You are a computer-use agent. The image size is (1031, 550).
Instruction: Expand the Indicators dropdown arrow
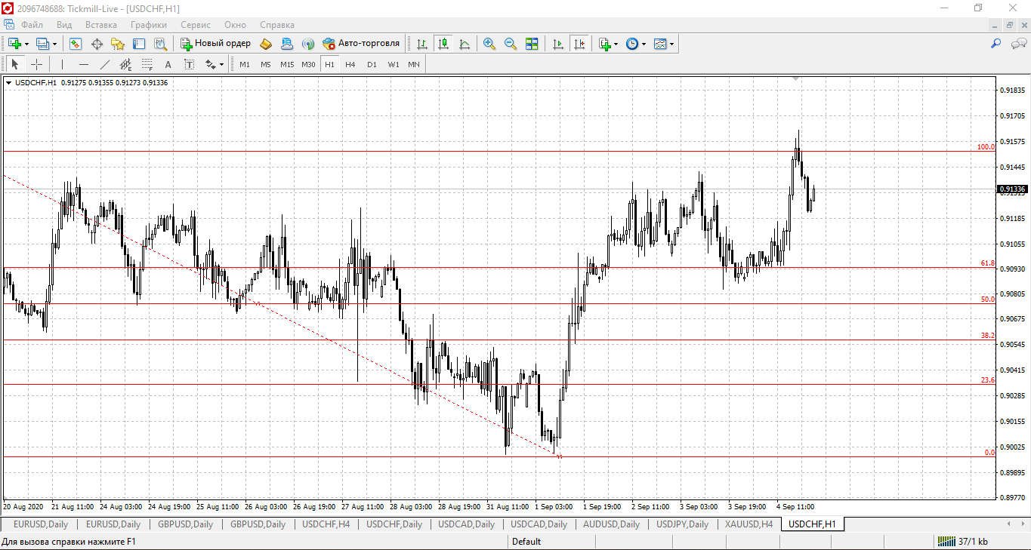tap(616, 44)
